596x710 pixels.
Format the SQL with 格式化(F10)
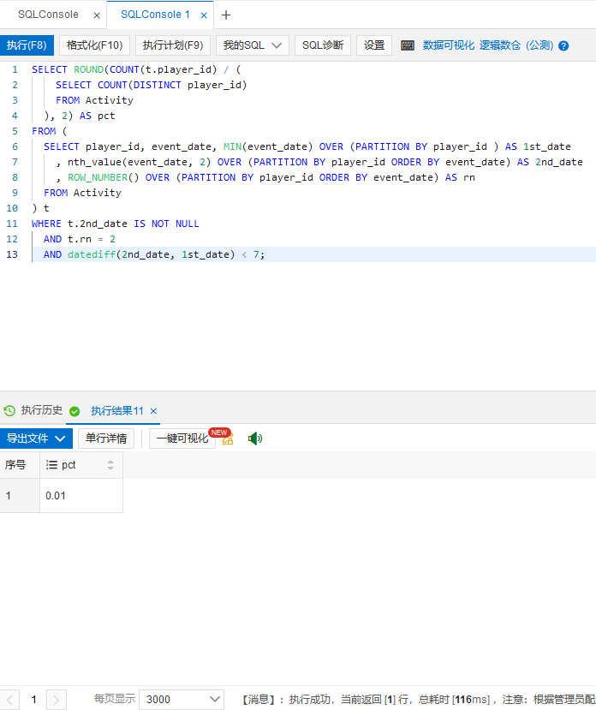pos(95,45)
